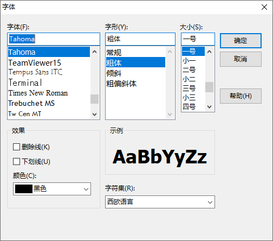Click the font list scroll-up arrow
Image resolution: width=273 pixels, height=241 pixels.
pyautogui.click(x=94, y=52)
